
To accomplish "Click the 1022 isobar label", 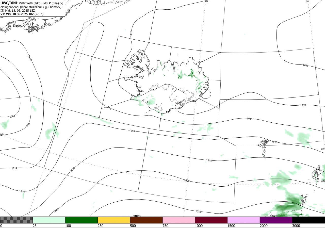I will [198, 211].
